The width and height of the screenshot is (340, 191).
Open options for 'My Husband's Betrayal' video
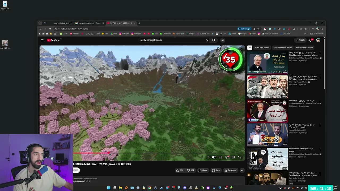pos(320,149)
